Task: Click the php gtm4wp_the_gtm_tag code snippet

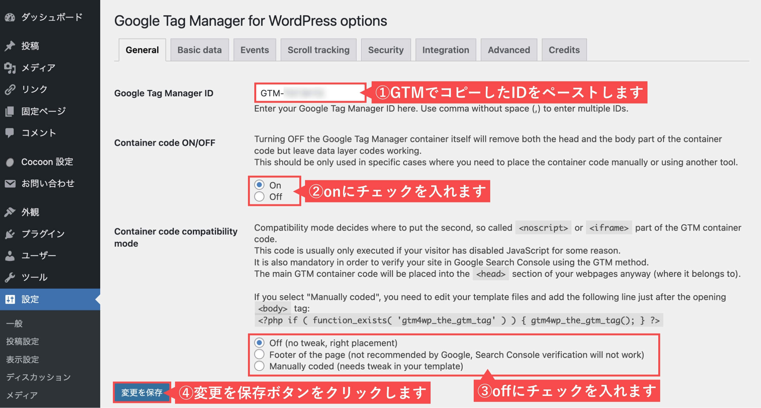Action: [459, 320]
